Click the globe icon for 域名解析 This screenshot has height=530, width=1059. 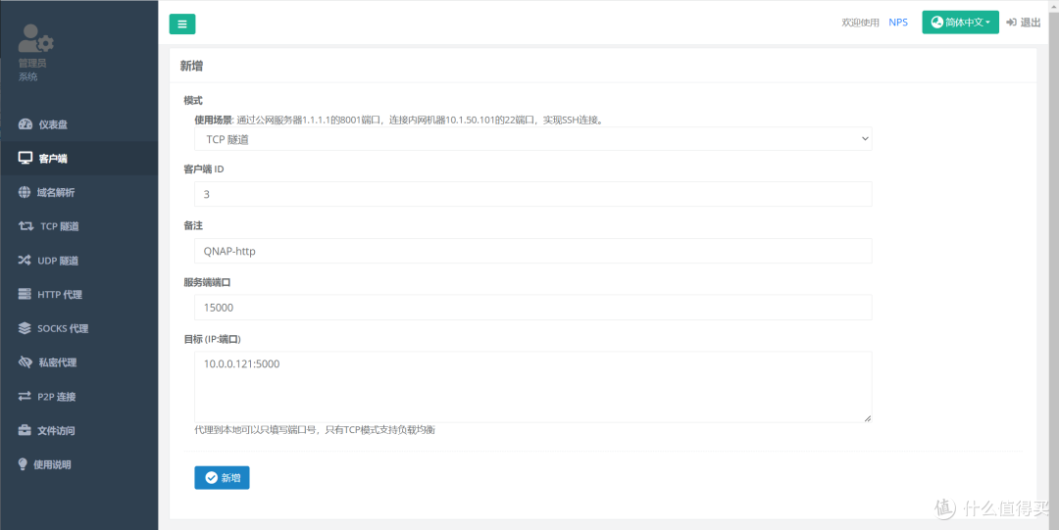pyautogui.click(x=25, y=192)
